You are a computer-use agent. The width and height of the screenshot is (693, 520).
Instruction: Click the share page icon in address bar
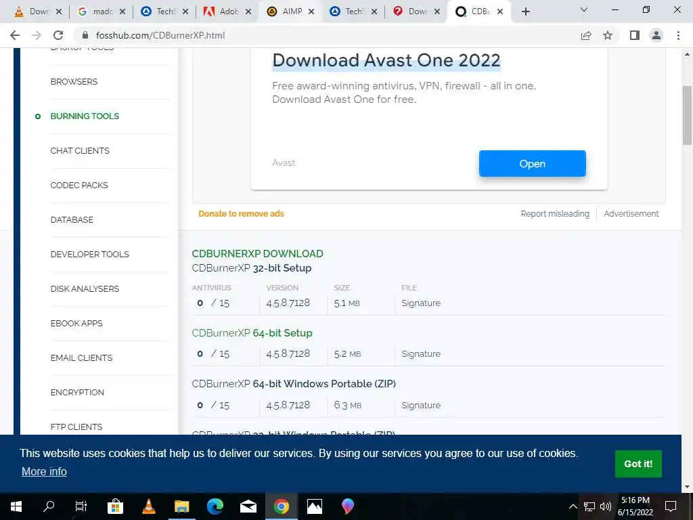[x=586, y=35]
